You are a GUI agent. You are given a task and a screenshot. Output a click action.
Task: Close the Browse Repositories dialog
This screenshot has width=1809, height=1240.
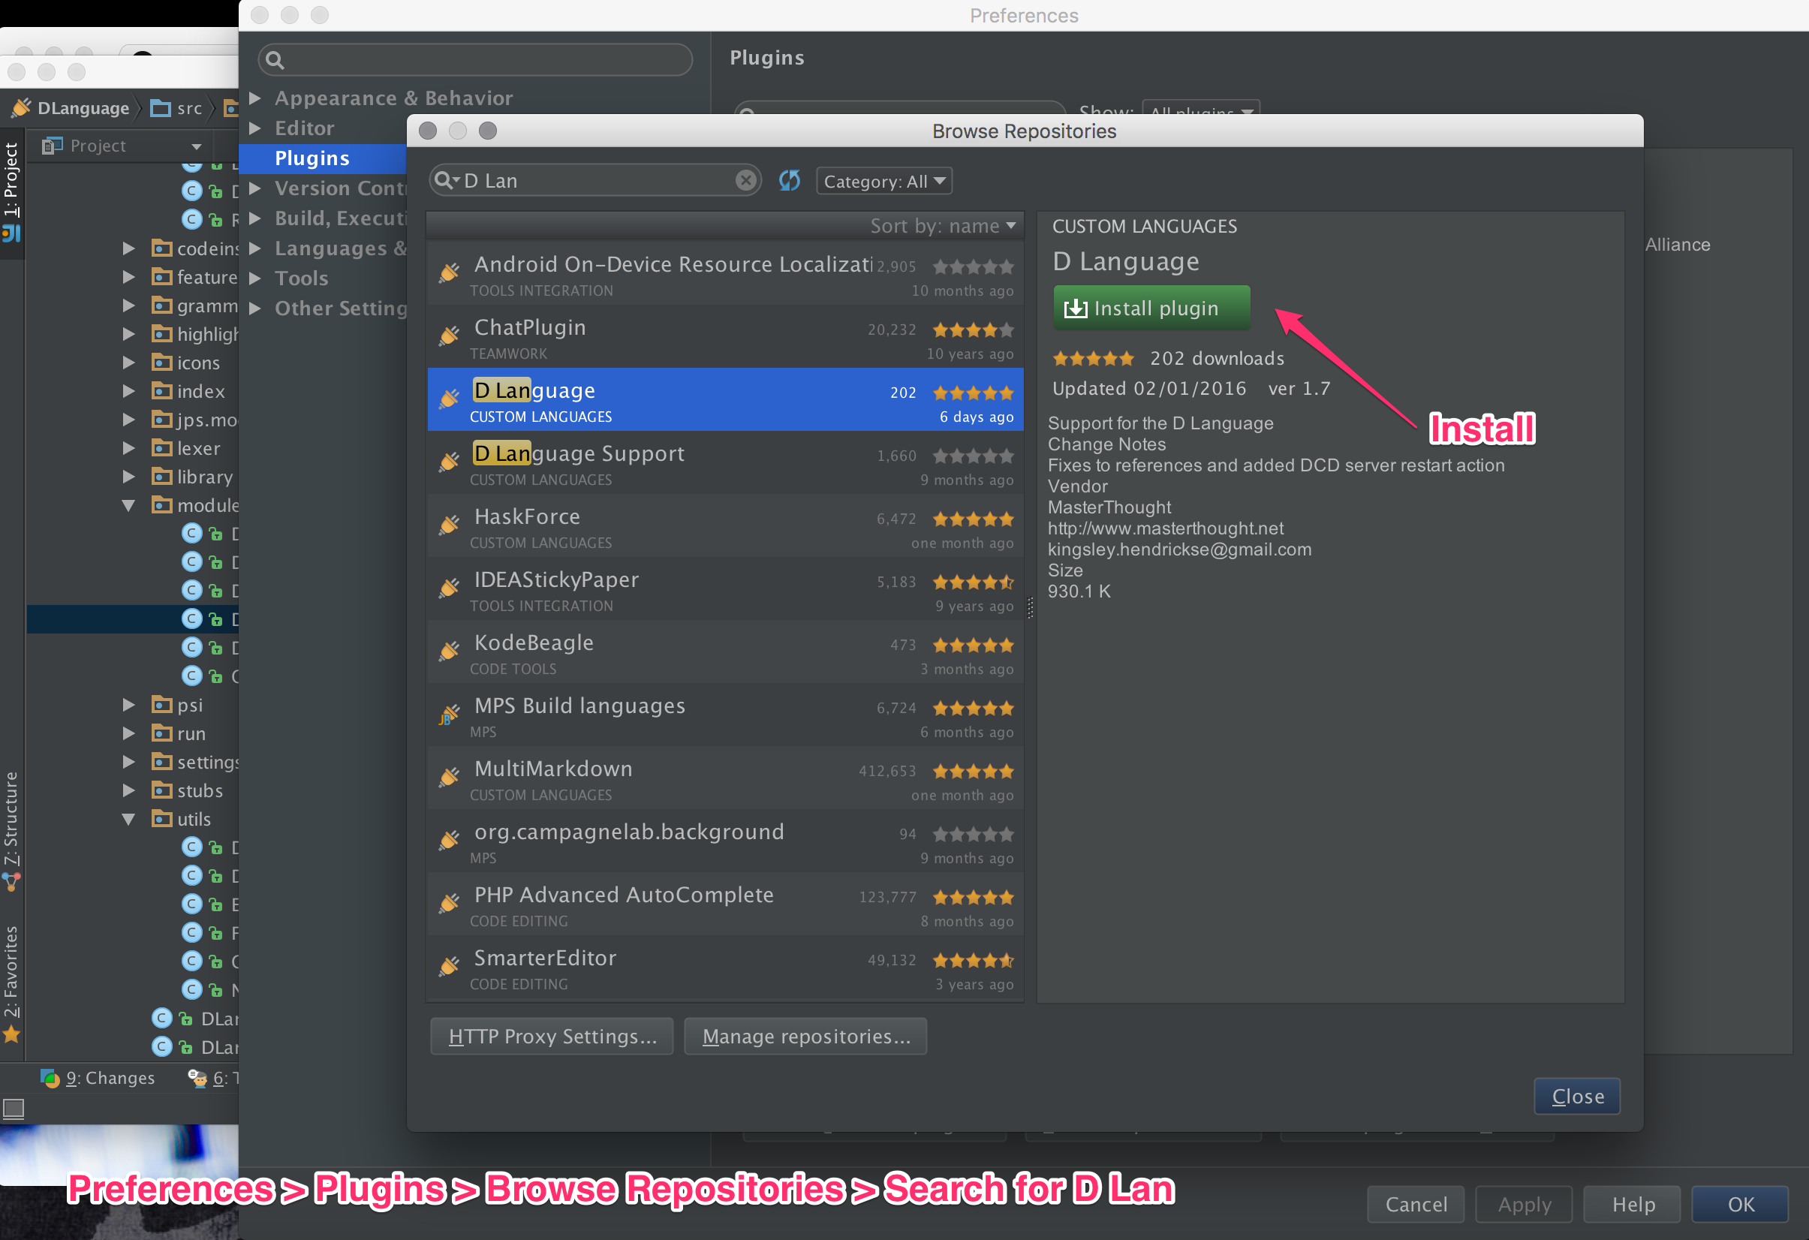(x=1577, y=1096)
